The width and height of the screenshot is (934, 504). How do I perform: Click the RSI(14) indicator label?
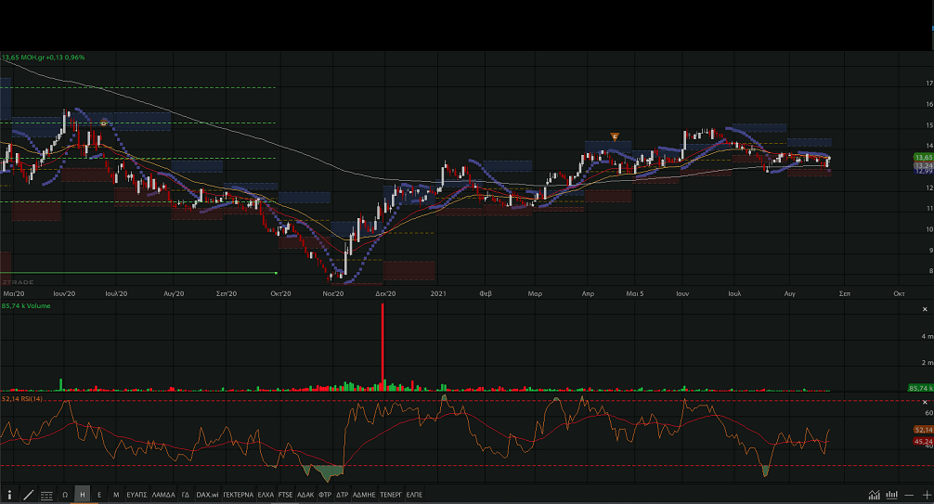(x=20, y=399)
